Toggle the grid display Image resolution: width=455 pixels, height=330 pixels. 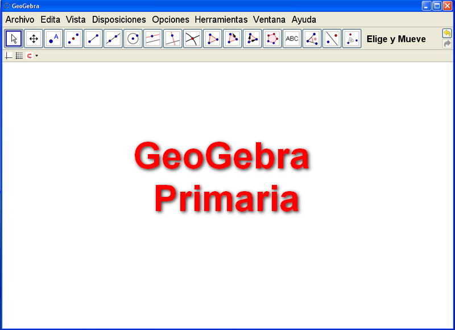coord(19,56)
